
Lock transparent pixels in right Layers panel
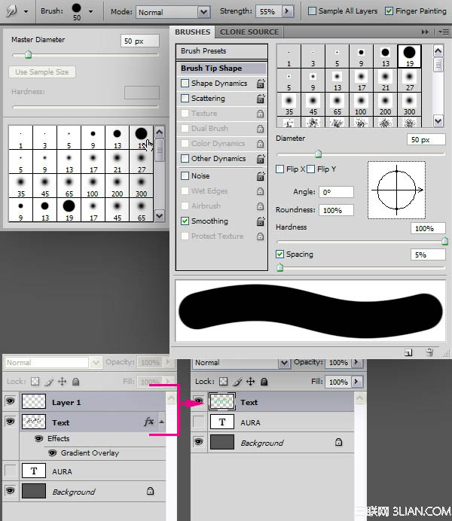pyautogui.click(x=224, y=382)
